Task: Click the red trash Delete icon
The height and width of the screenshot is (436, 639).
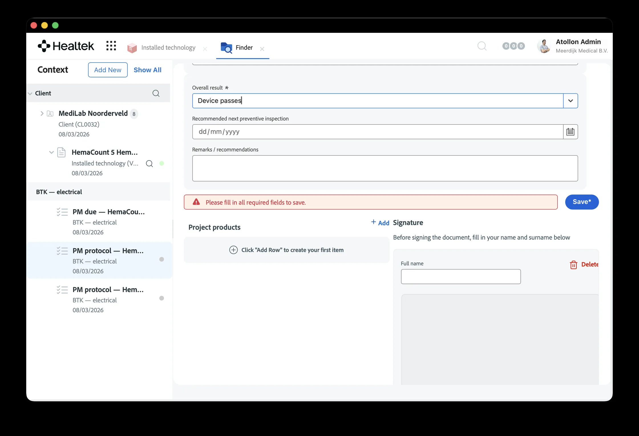Action: pyautogui.click(x=573, y=265)
